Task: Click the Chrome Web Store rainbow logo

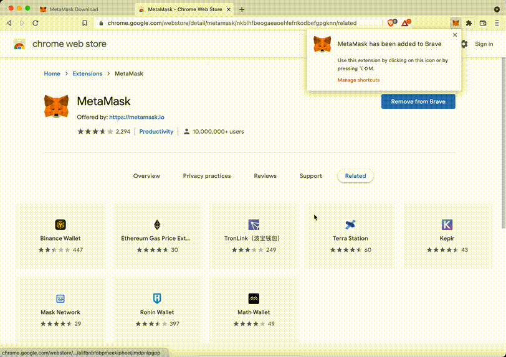Action: [x=19, y=44]
